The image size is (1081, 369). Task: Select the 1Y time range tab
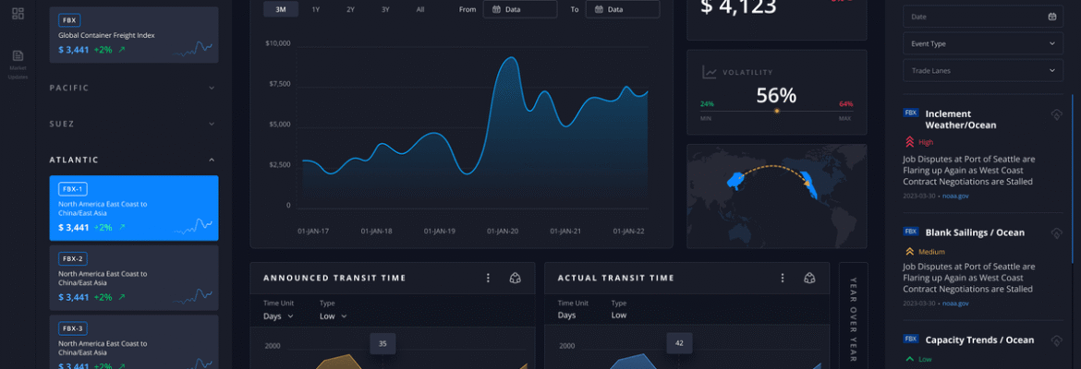point(316,9)
